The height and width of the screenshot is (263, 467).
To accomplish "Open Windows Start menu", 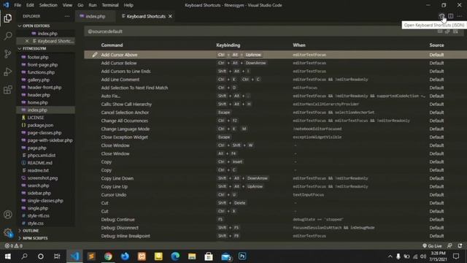I will 8,256.
